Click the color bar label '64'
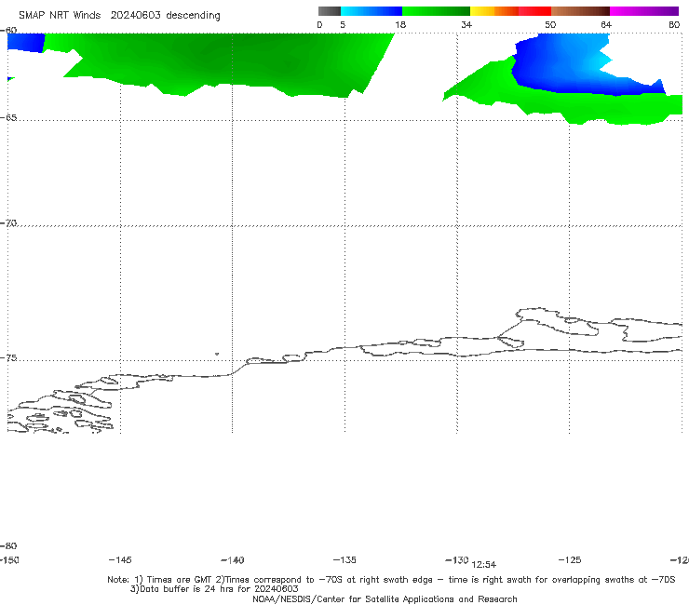The width and height of the screenshot is (689, 605). [606, 24]
